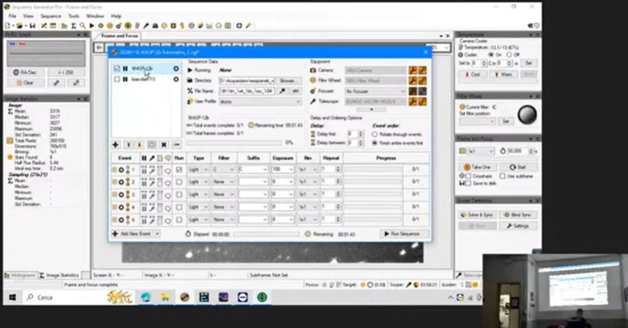The width and height of the screenshot is (628, 328).
Task: Open the Filter Wheel equipment dropdown
Action: [376, 80]
